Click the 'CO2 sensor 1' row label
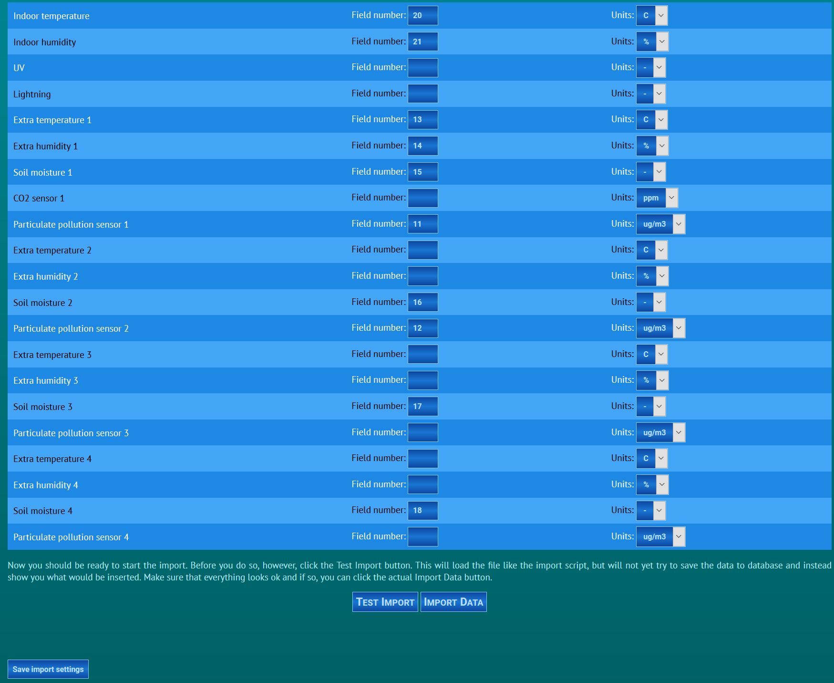Screen dimensions: 834x683 point(39,198)
